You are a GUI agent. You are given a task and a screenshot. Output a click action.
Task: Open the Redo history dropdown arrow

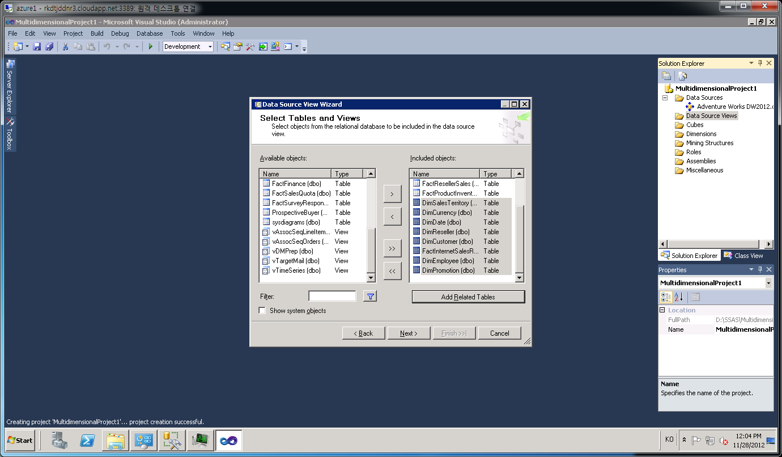tap(137, 46)
